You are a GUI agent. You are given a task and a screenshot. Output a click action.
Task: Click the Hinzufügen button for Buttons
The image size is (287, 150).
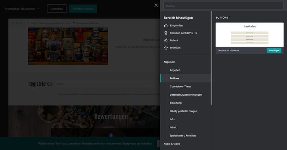click(274, 50)
